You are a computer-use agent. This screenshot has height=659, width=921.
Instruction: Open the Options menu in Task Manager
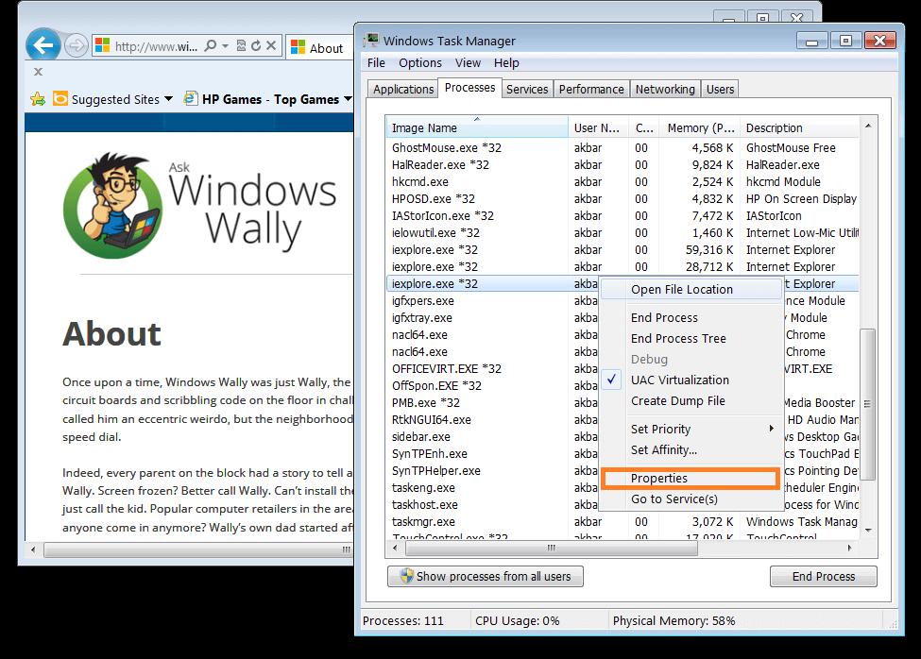click(x=420, y=63)
